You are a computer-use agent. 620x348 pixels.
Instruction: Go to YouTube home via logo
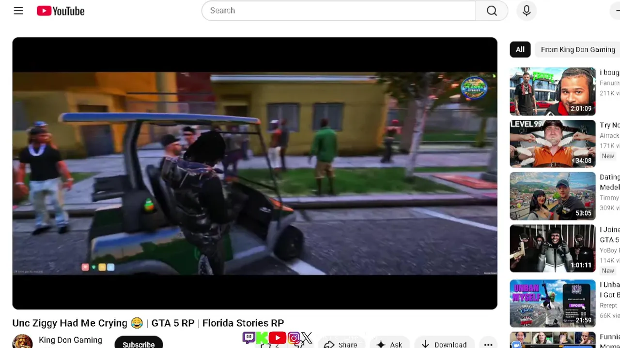pos(61,11)
